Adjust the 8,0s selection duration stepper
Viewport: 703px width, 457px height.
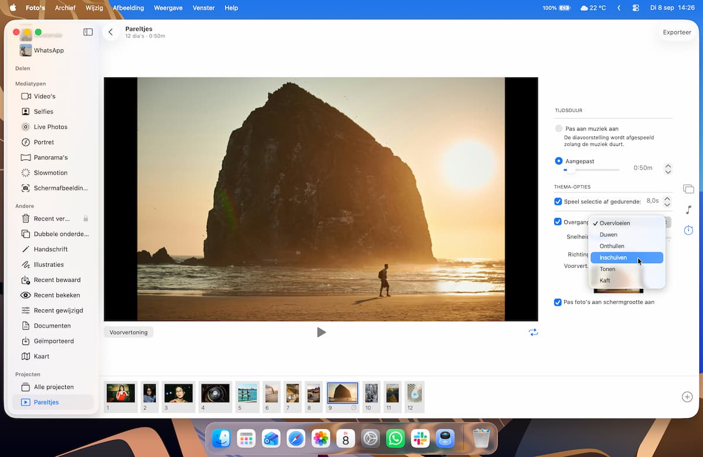point(667,201)
